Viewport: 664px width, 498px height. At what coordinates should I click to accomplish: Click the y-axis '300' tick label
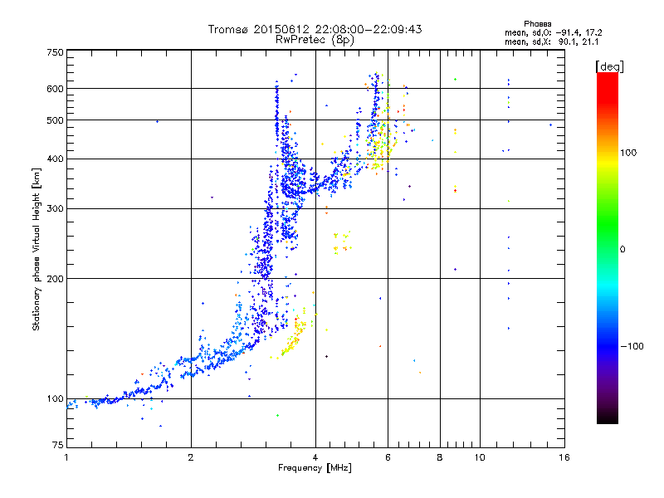pos(55,208)
